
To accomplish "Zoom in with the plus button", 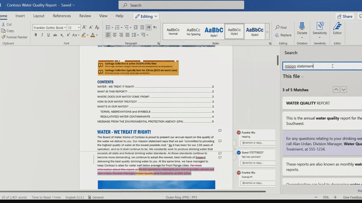I will [x=335, y=197].
